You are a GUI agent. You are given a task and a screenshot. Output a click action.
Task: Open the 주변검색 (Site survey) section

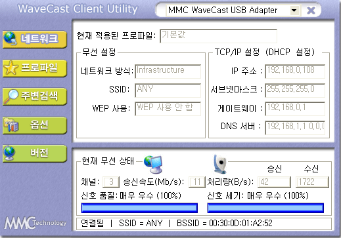click(x=35, y=96)
